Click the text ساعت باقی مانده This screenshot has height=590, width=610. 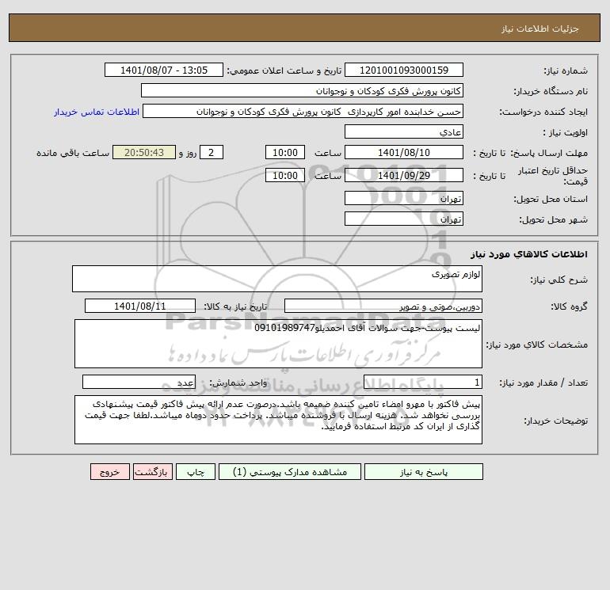73,153
